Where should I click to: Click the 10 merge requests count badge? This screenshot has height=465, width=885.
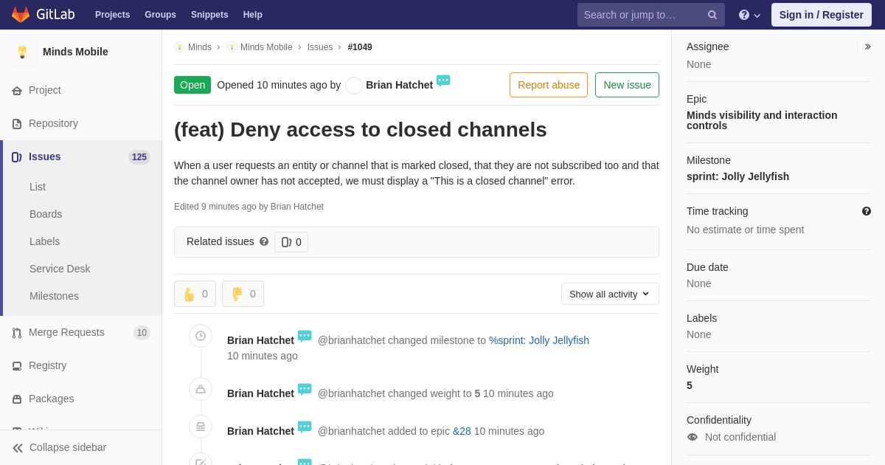tap(142, 333)
